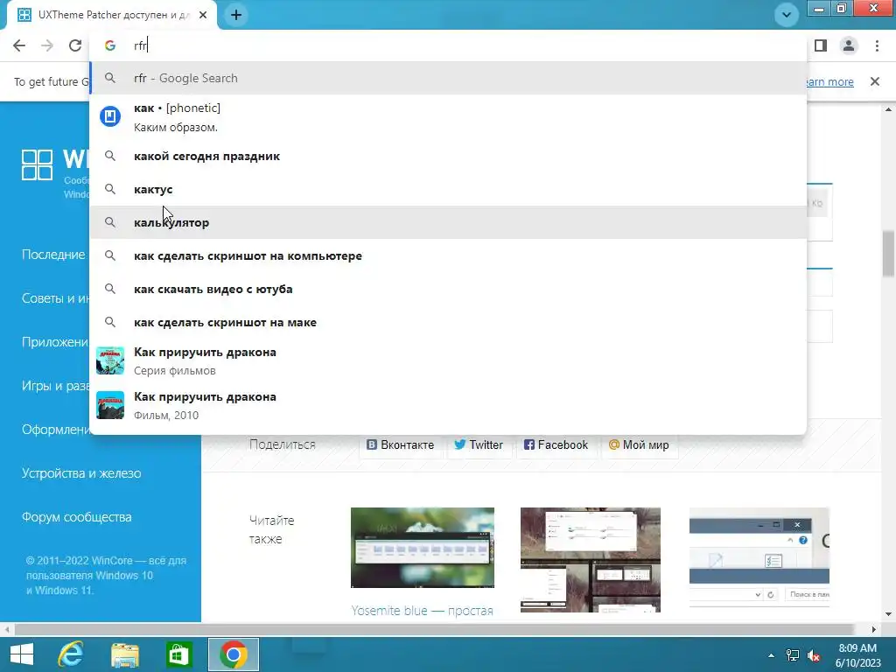Open the Советы и инструкции sidebar link
This screenshot has height=672, width=896.
point(55,298)
